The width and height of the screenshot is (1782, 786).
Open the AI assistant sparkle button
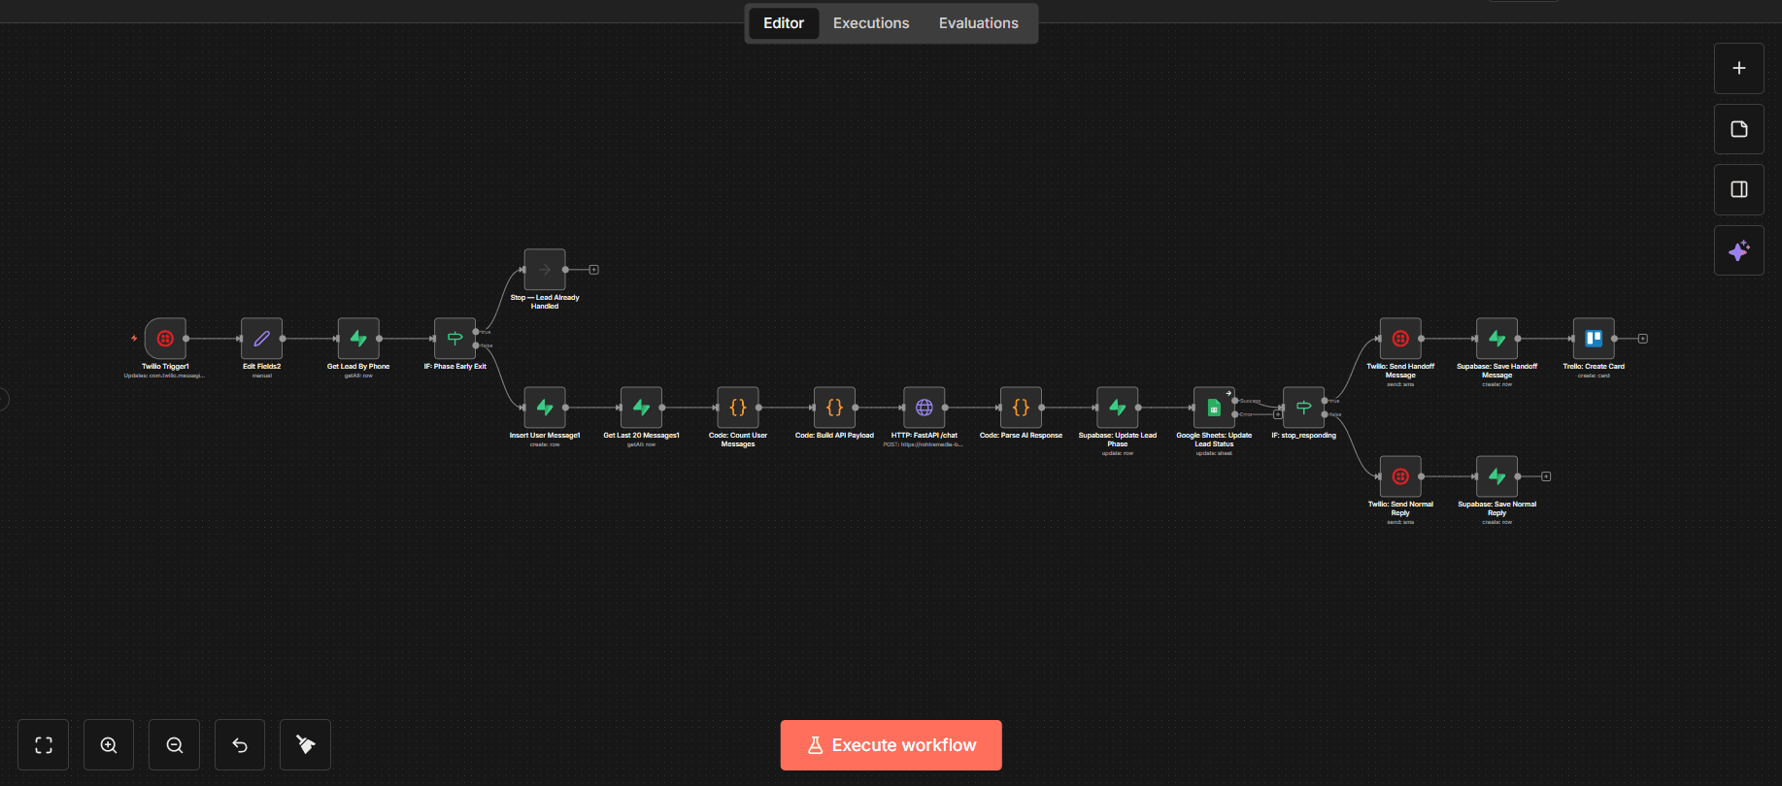click(x=1739, y=250)
